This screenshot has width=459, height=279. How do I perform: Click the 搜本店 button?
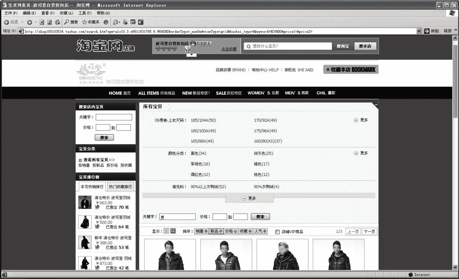tap(365, 46)
